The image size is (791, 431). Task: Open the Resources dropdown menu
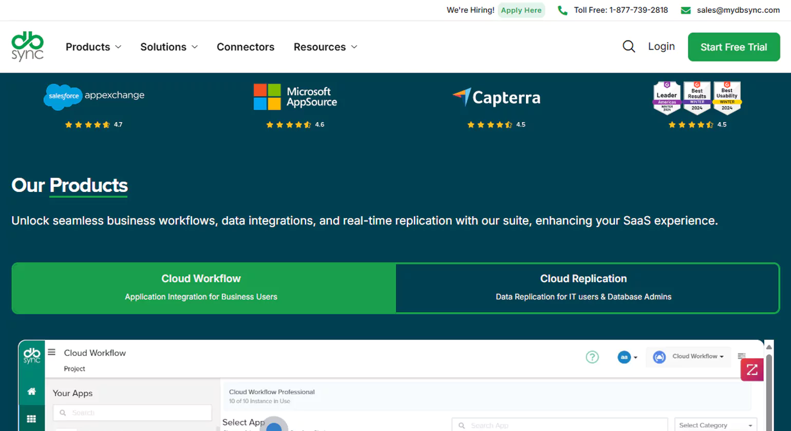coord(325,47)
